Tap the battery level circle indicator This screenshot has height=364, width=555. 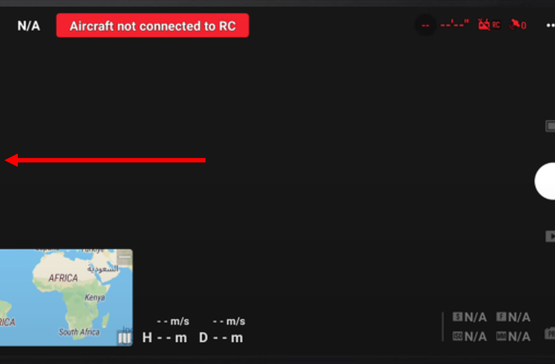coord(426,25)
